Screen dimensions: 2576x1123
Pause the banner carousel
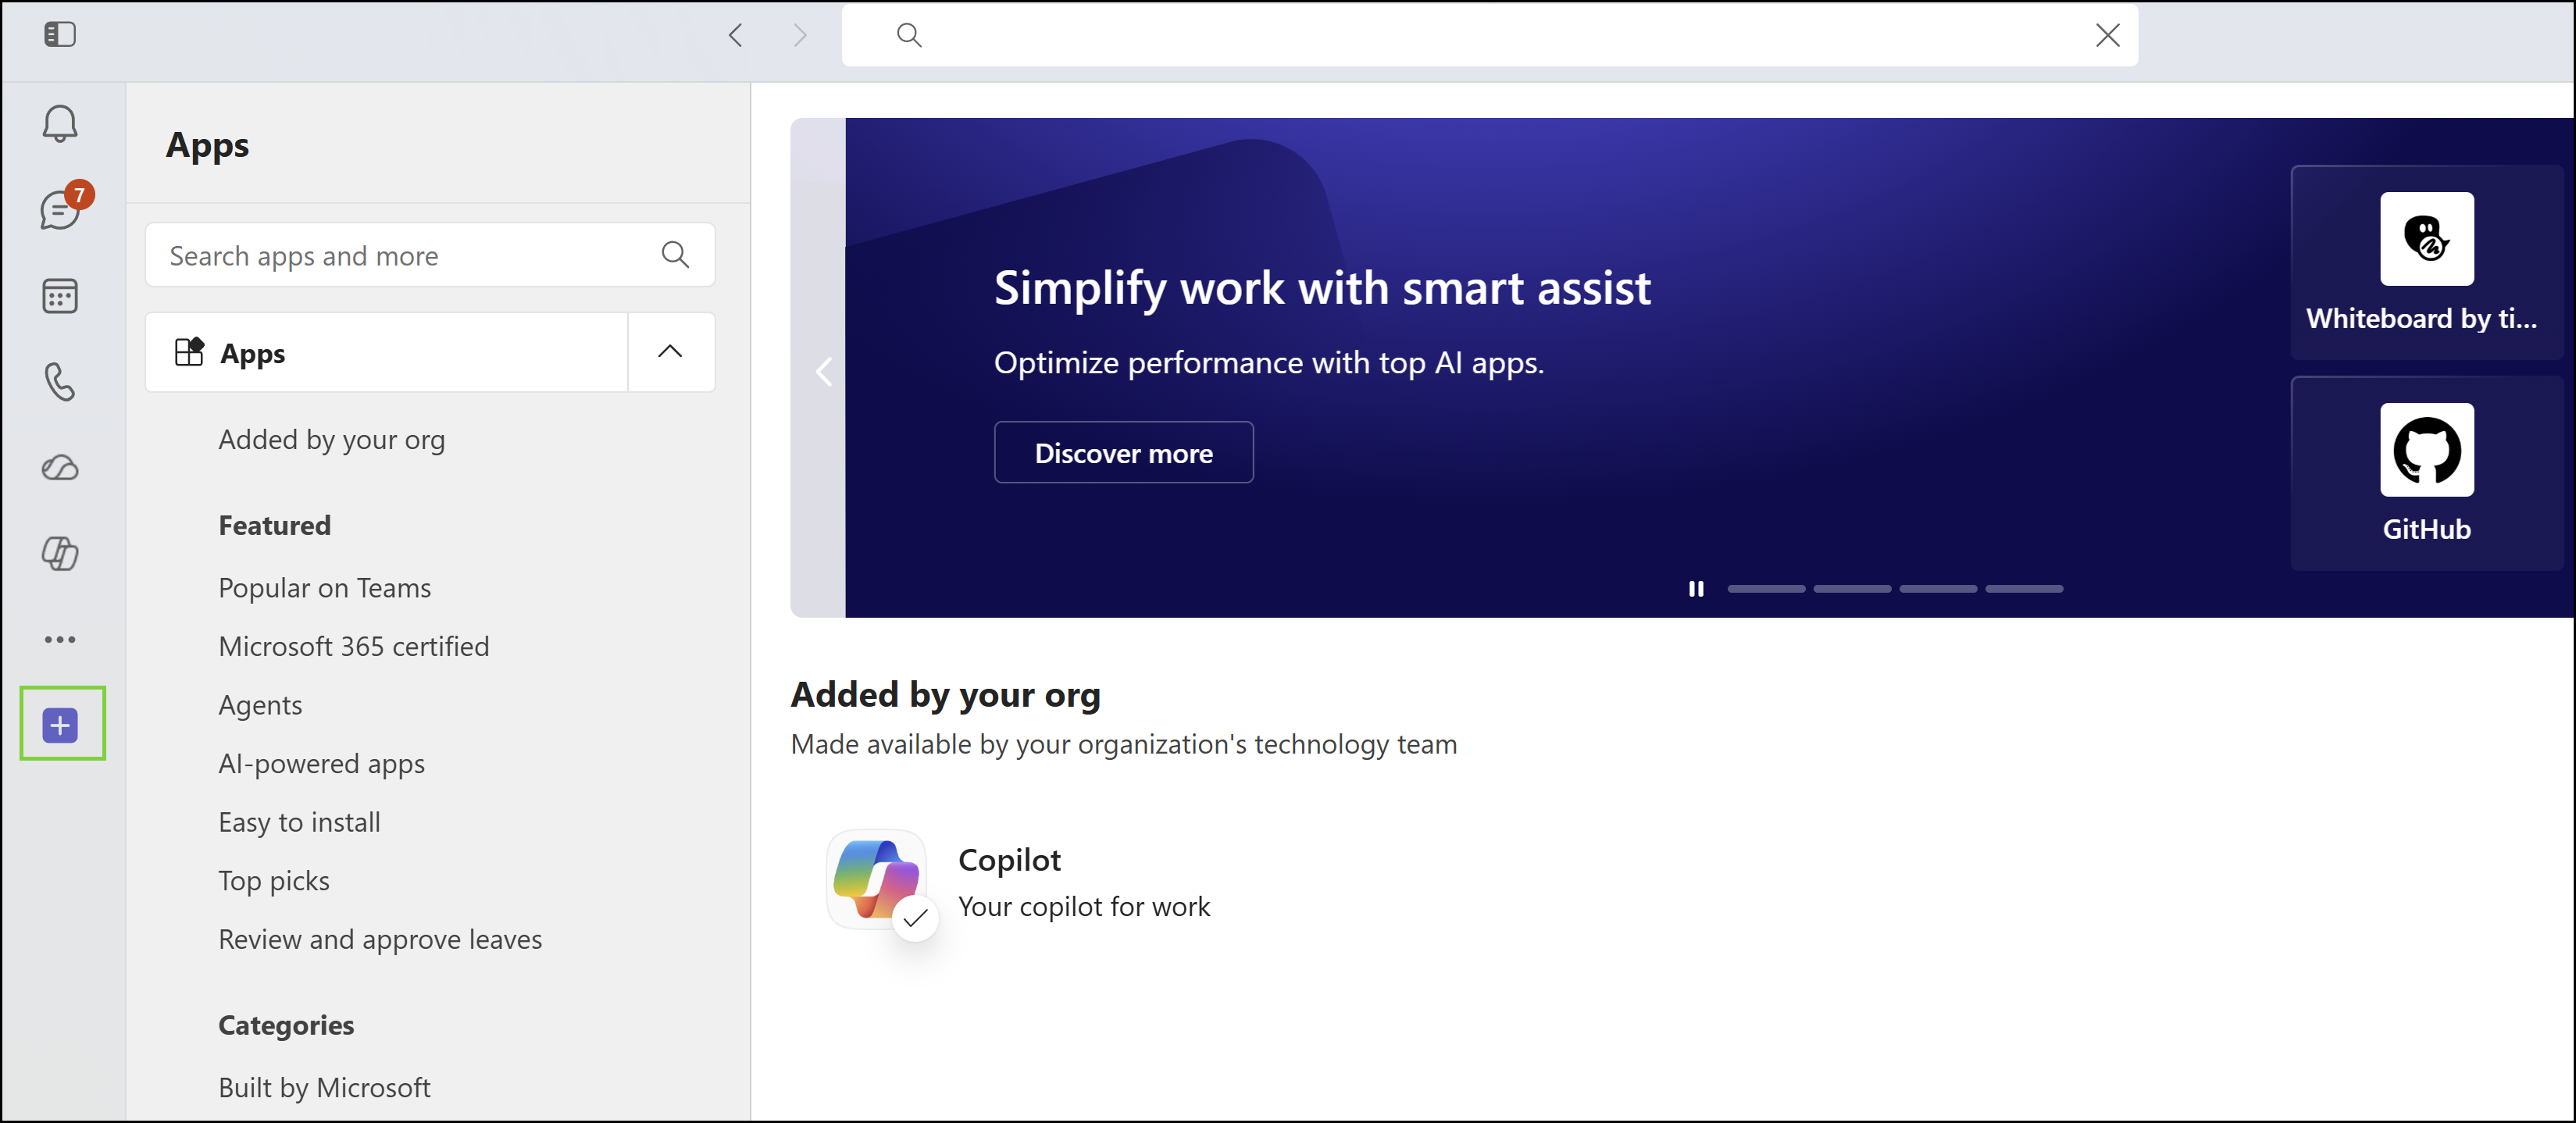coord(1696,589)
